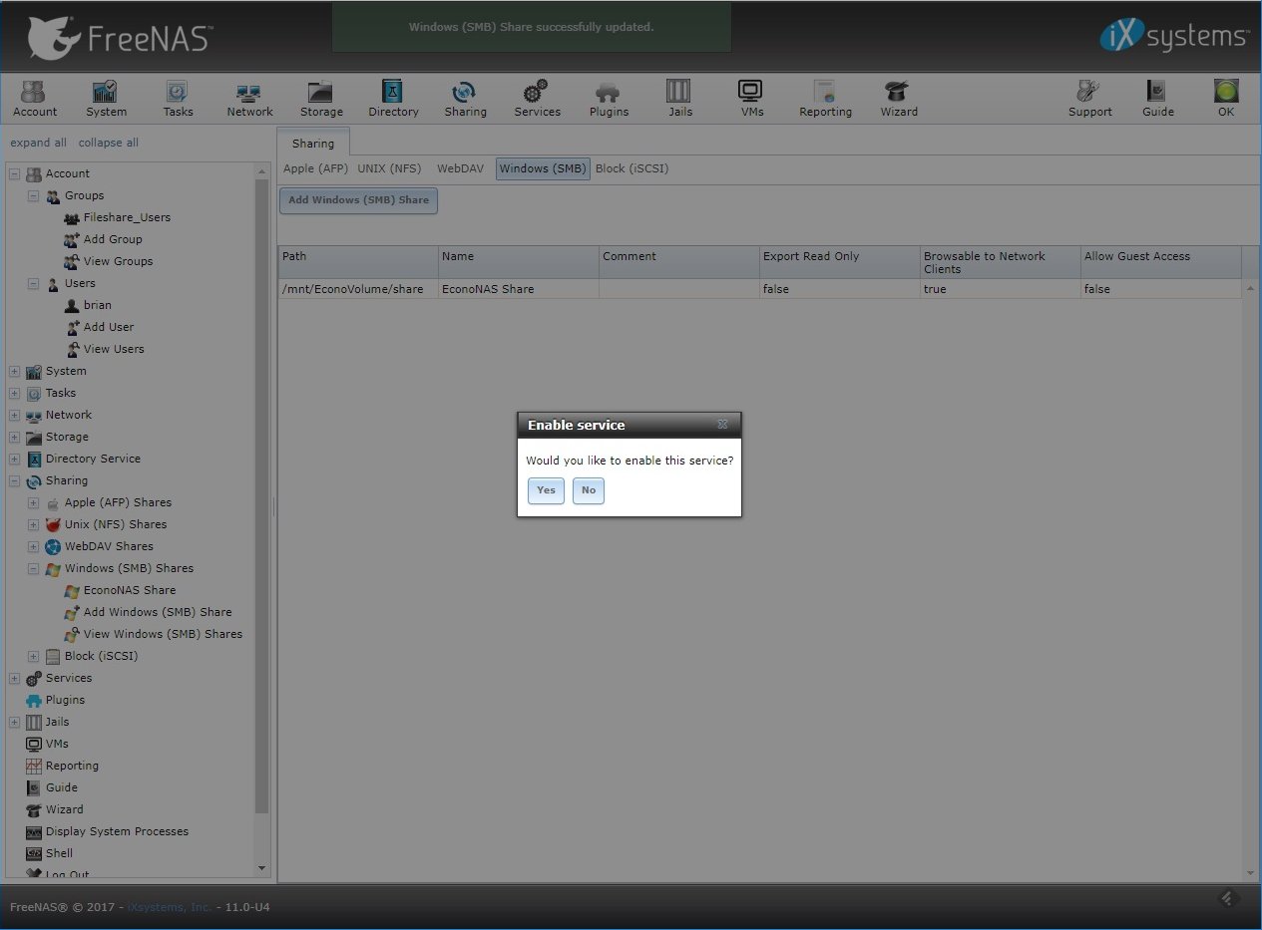Select the EconoNAS Share tree item

[x=129, y=590]
